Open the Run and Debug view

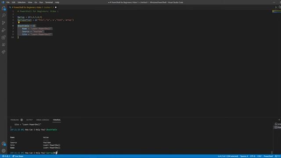(x=4, y=30)
